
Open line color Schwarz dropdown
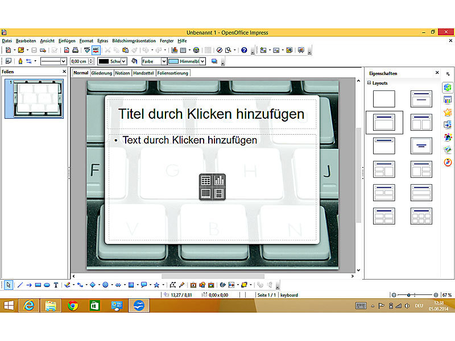point(123,61)
